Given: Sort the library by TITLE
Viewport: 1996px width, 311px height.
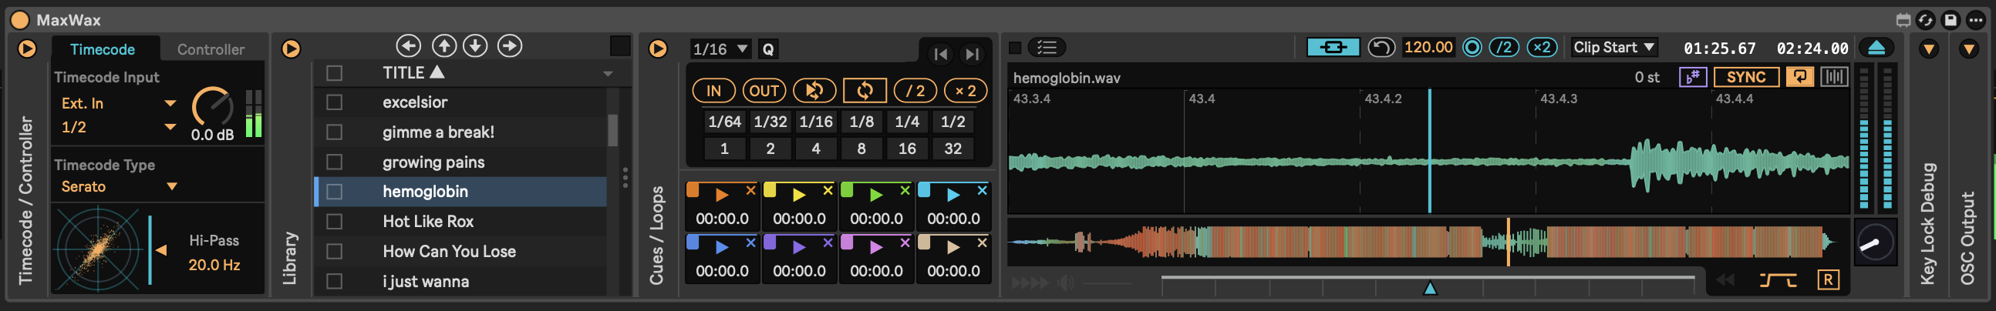Looking at the screenshot, I should coord(413,72).
